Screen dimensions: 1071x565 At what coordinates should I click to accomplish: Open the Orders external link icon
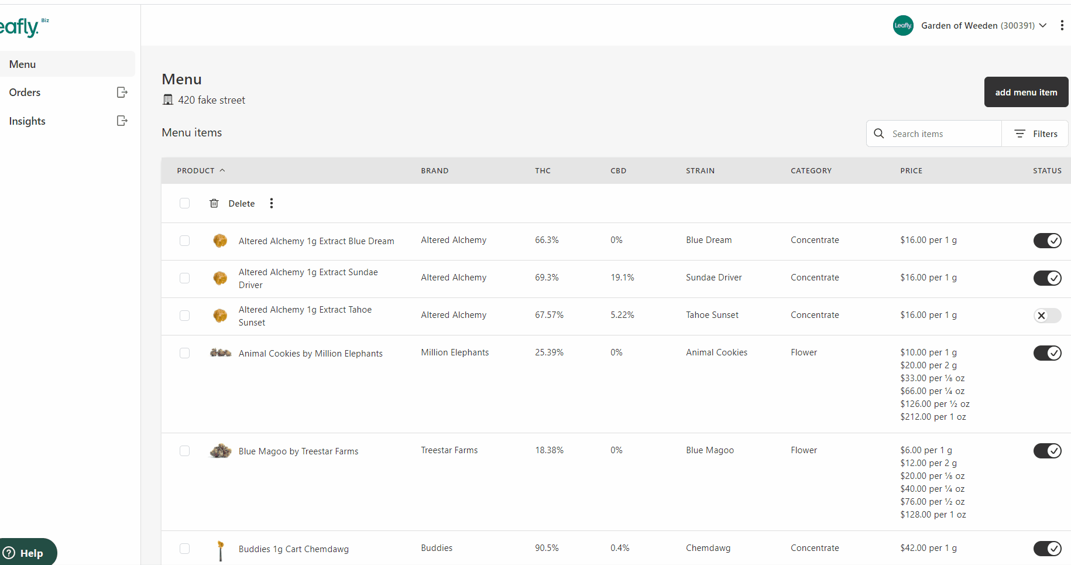pos(122,92)
